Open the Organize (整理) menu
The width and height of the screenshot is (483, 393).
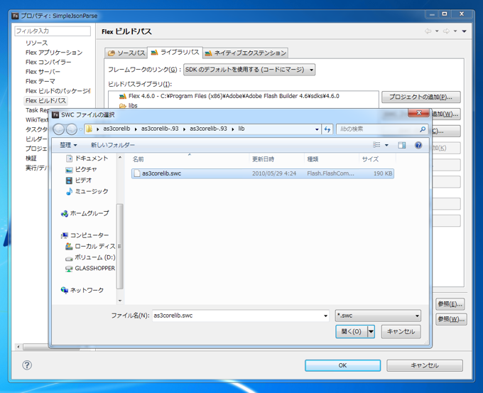click(x=68, y=145)
